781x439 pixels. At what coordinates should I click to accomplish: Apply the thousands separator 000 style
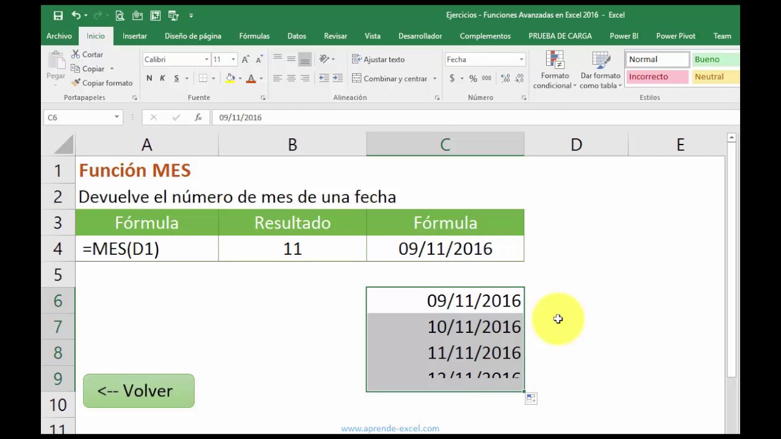coord(486,78)
